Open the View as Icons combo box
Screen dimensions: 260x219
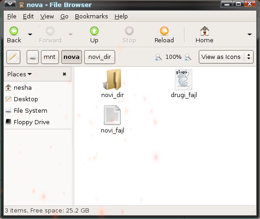pyautogui.click(x=226, y=57)
